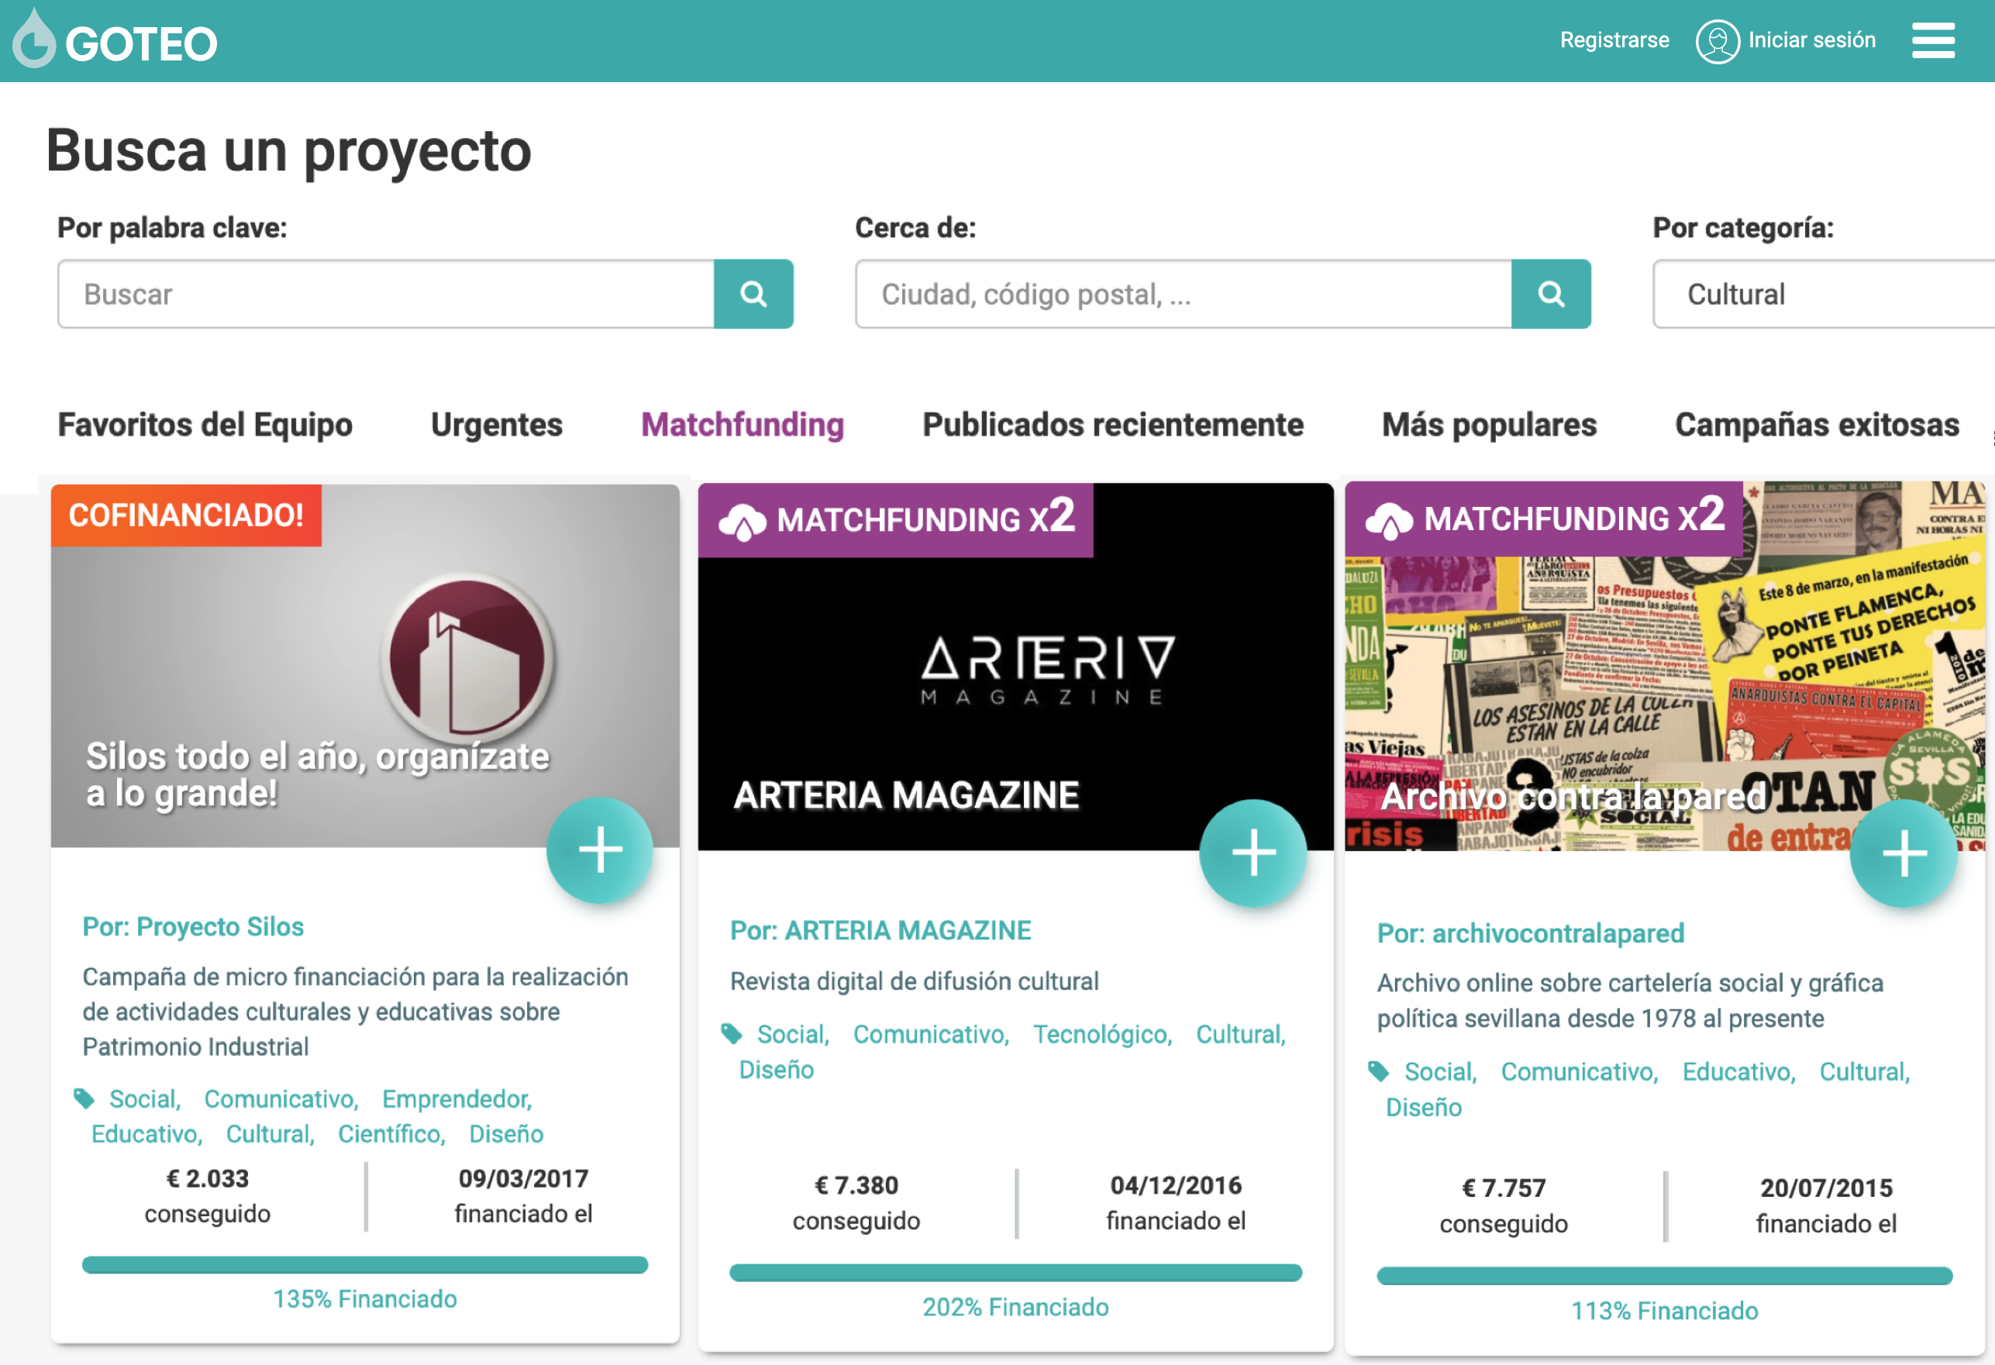Open the Por: ARTERIA MAGAZINE author link
Image resolution: width=1995 pixels, height=1365 pixels.
click(880, 929)
